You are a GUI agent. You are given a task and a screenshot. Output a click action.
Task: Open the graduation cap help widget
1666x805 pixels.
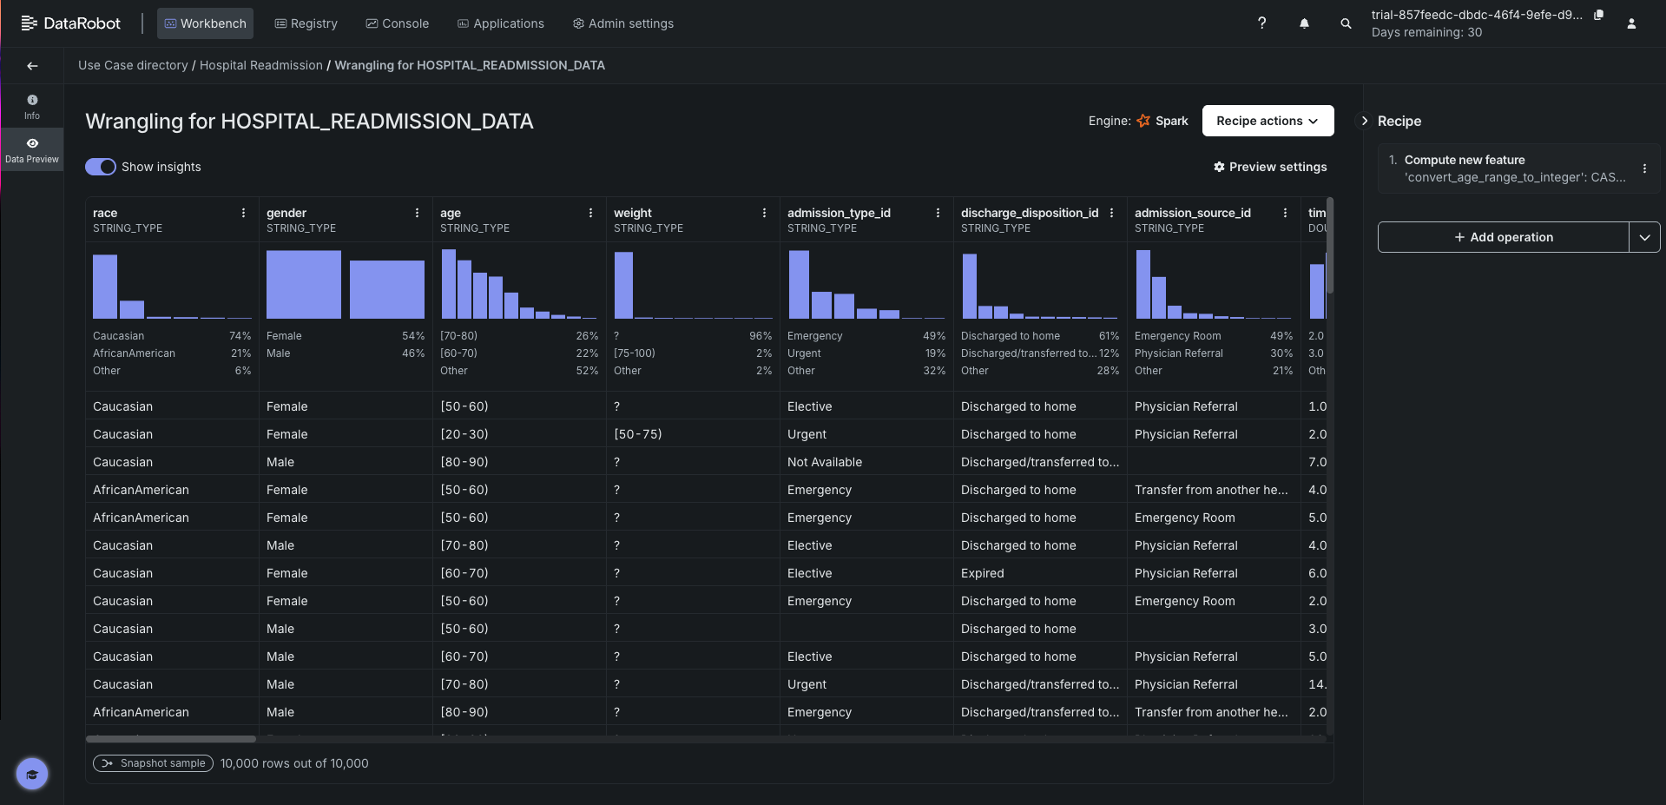(x=32, y=774)
